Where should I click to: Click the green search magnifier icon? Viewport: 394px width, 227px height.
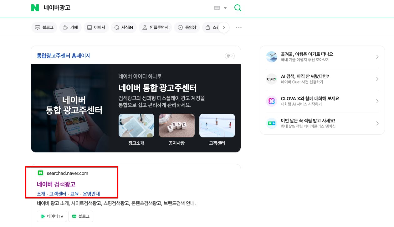point(238,8)
